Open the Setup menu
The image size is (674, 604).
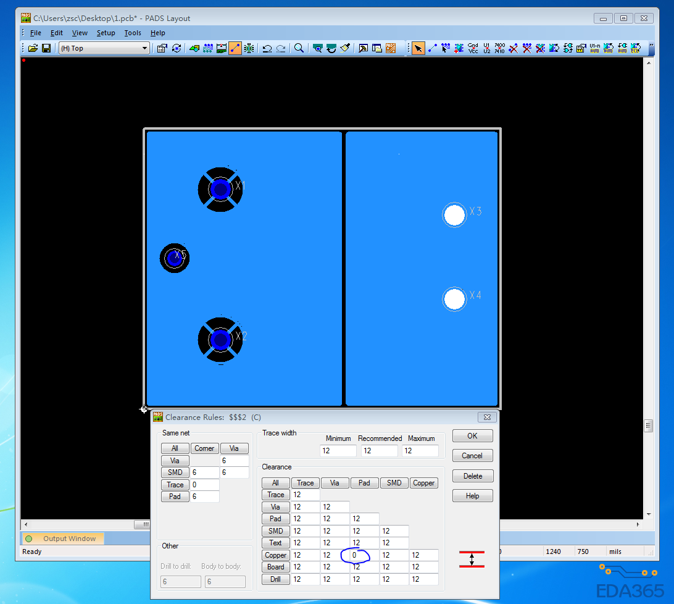click(106, 33)
